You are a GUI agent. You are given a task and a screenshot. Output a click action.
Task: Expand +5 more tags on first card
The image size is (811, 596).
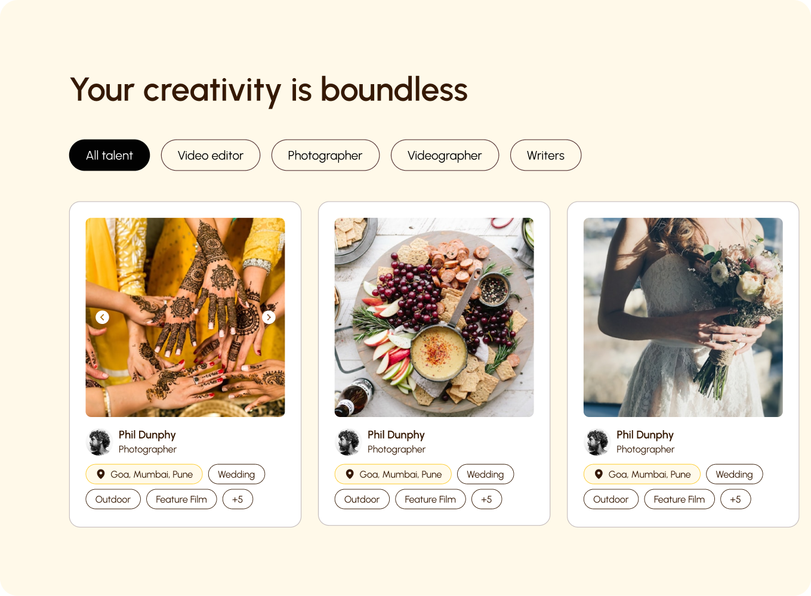238,499
